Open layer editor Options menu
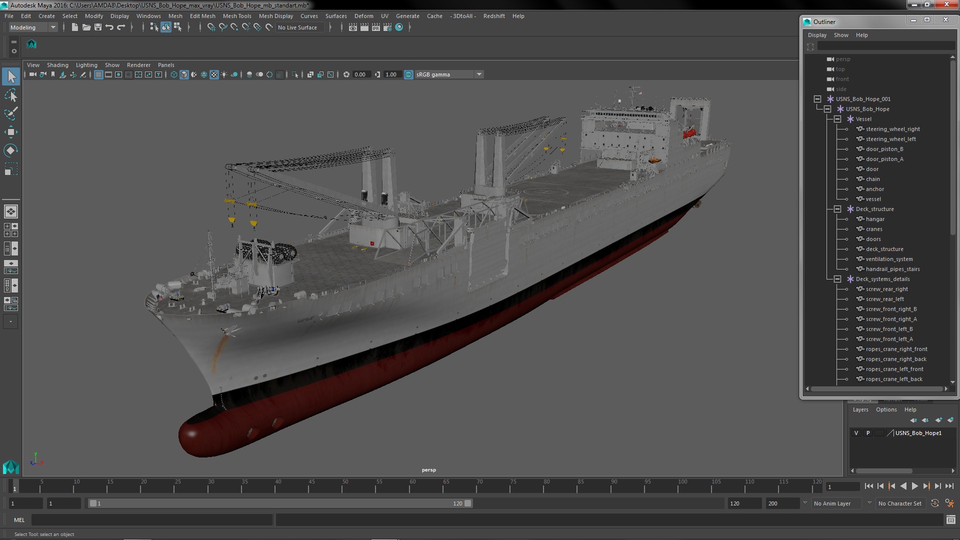Image resolution: width=960 pixels, height=540 pixels. [886, 409]
